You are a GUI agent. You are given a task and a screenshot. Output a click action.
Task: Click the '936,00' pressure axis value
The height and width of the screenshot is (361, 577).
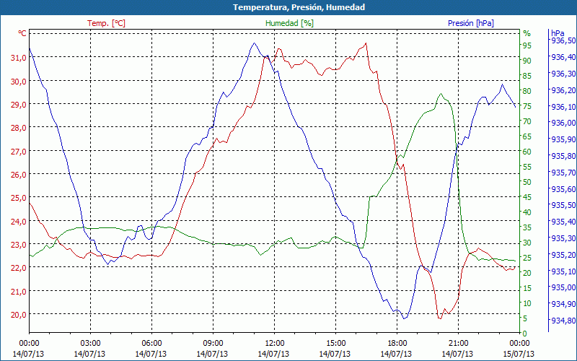563,123
